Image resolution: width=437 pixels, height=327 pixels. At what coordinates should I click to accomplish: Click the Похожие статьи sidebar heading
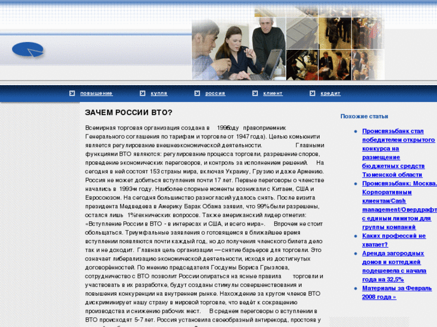pyautogui.click(x=364, y=116)
